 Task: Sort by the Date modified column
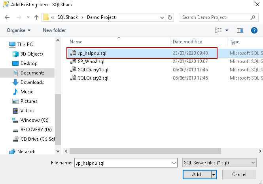point(187,42)
